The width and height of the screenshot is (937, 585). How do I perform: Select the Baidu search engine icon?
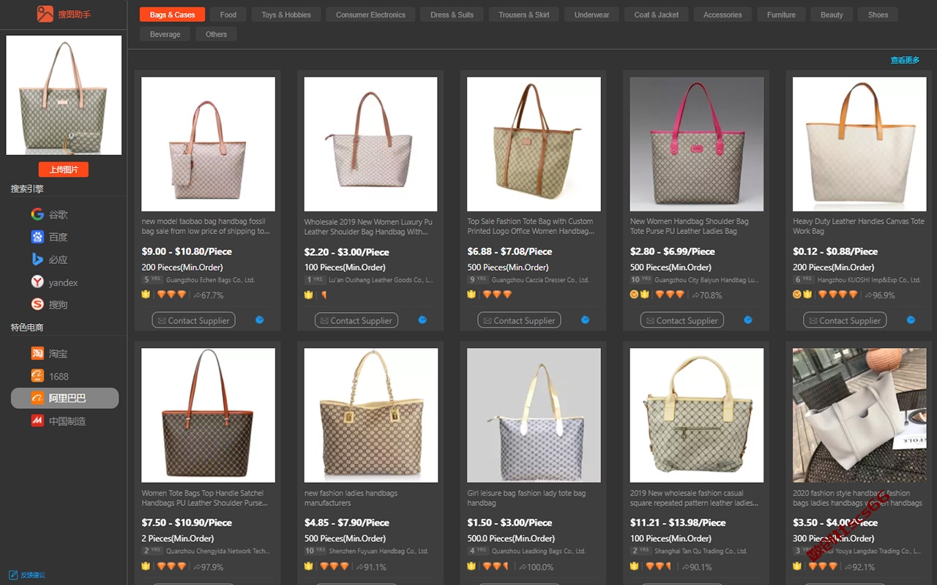[x=37, y=237]
